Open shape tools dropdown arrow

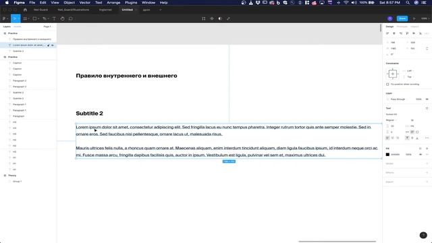click(x=38, y=19)
